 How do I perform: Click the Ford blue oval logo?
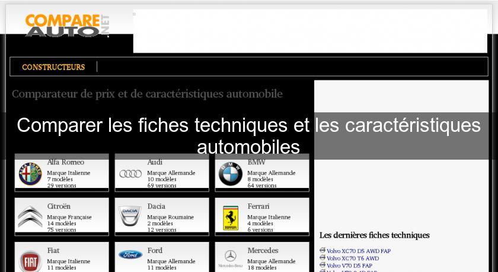click(x=130, y=255)
